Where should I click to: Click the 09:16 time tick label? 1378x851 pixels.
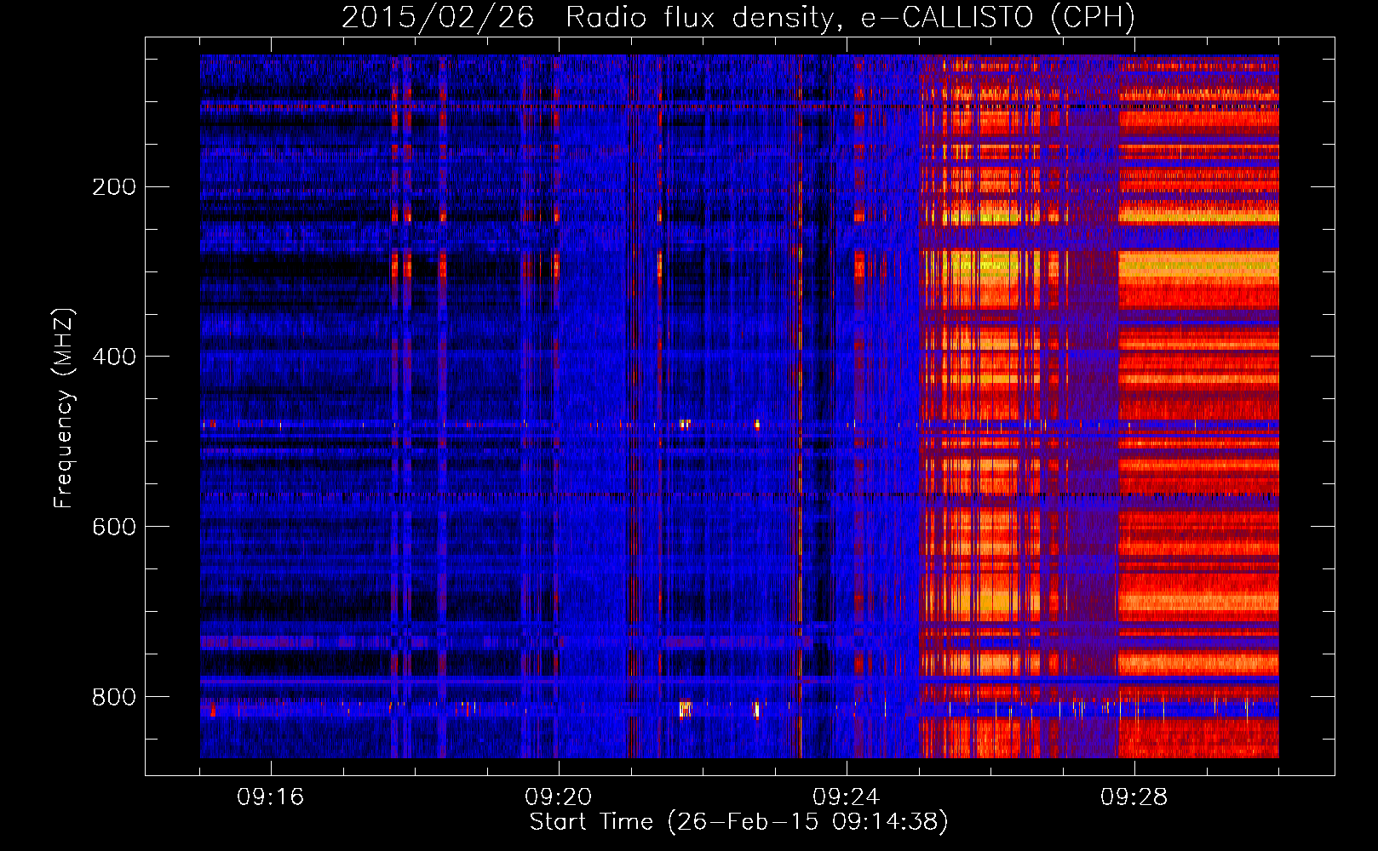point(271,797)
